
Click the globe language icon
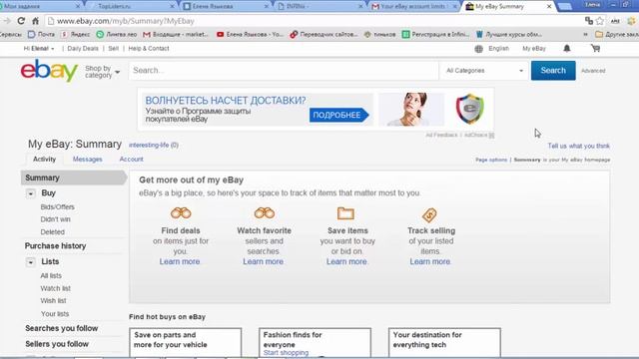pyautogui.click(x=479, y=49)
